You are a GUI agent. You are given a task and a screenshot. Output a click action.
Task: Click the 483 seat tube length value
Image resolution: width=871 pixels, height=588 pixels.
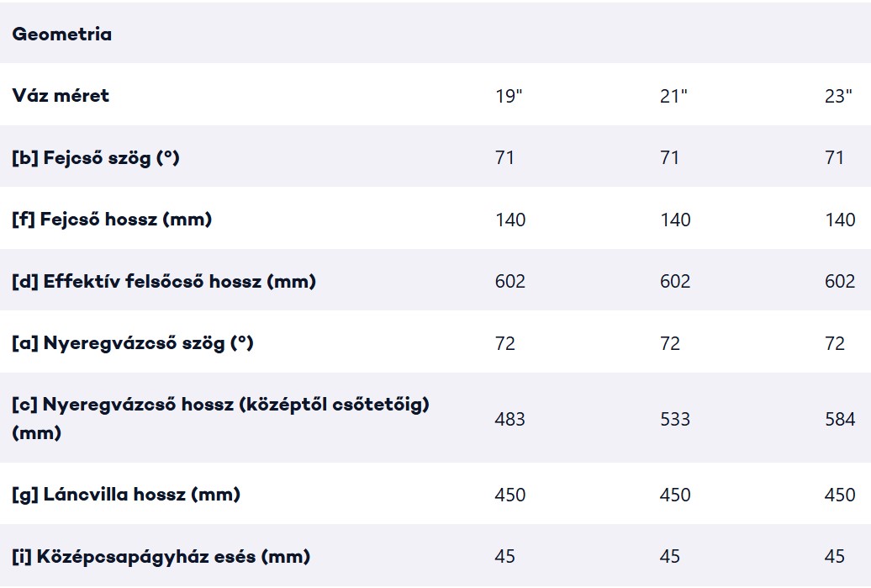click(510, 418)
